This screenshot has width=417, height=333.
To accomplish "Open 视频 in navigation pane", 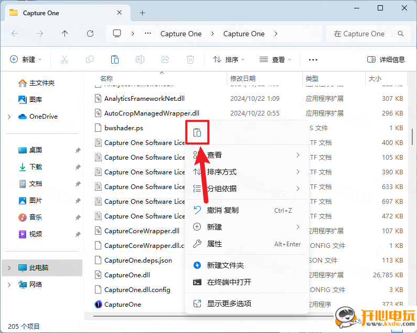I will tap(30, 234).
